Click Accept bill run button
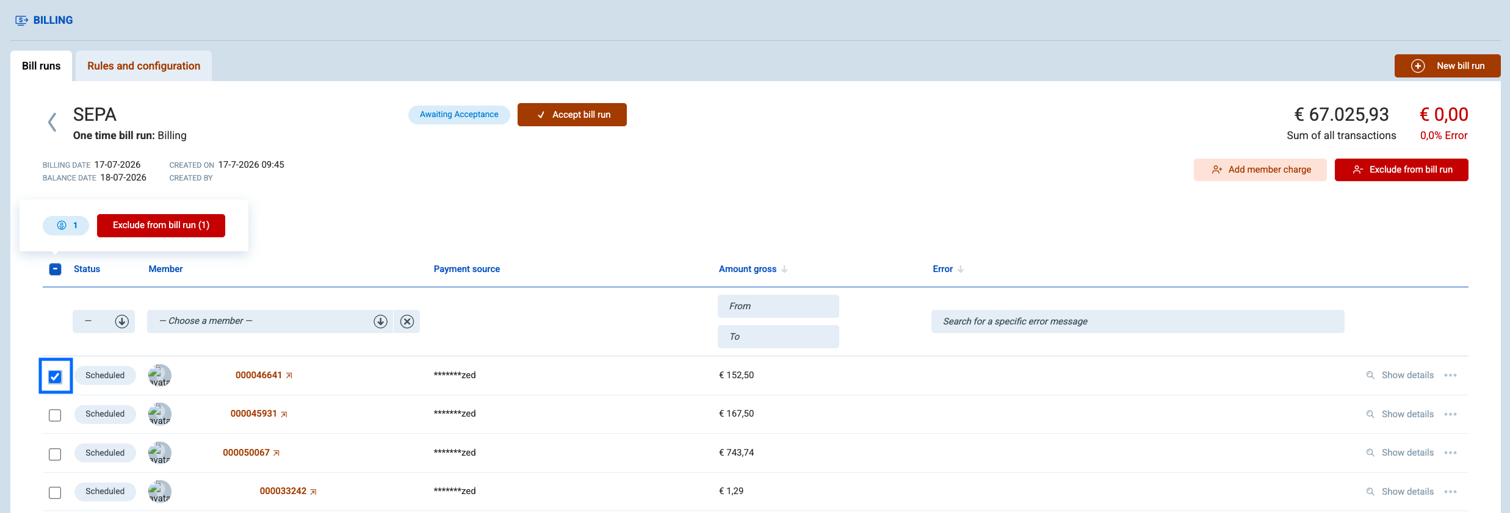 tap(572, 115)
